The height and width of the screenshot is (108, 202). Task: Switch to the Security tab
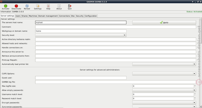click(x=80, y=16)
